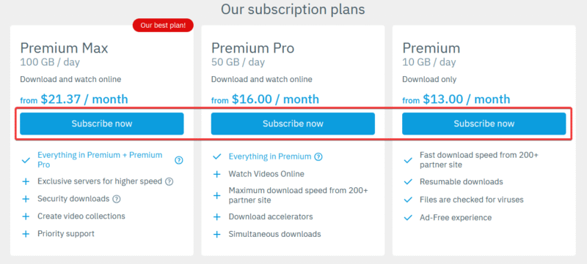Screen dimensions: 587x264
Task: Click plus icon beside Priority support
Action: 26,234
